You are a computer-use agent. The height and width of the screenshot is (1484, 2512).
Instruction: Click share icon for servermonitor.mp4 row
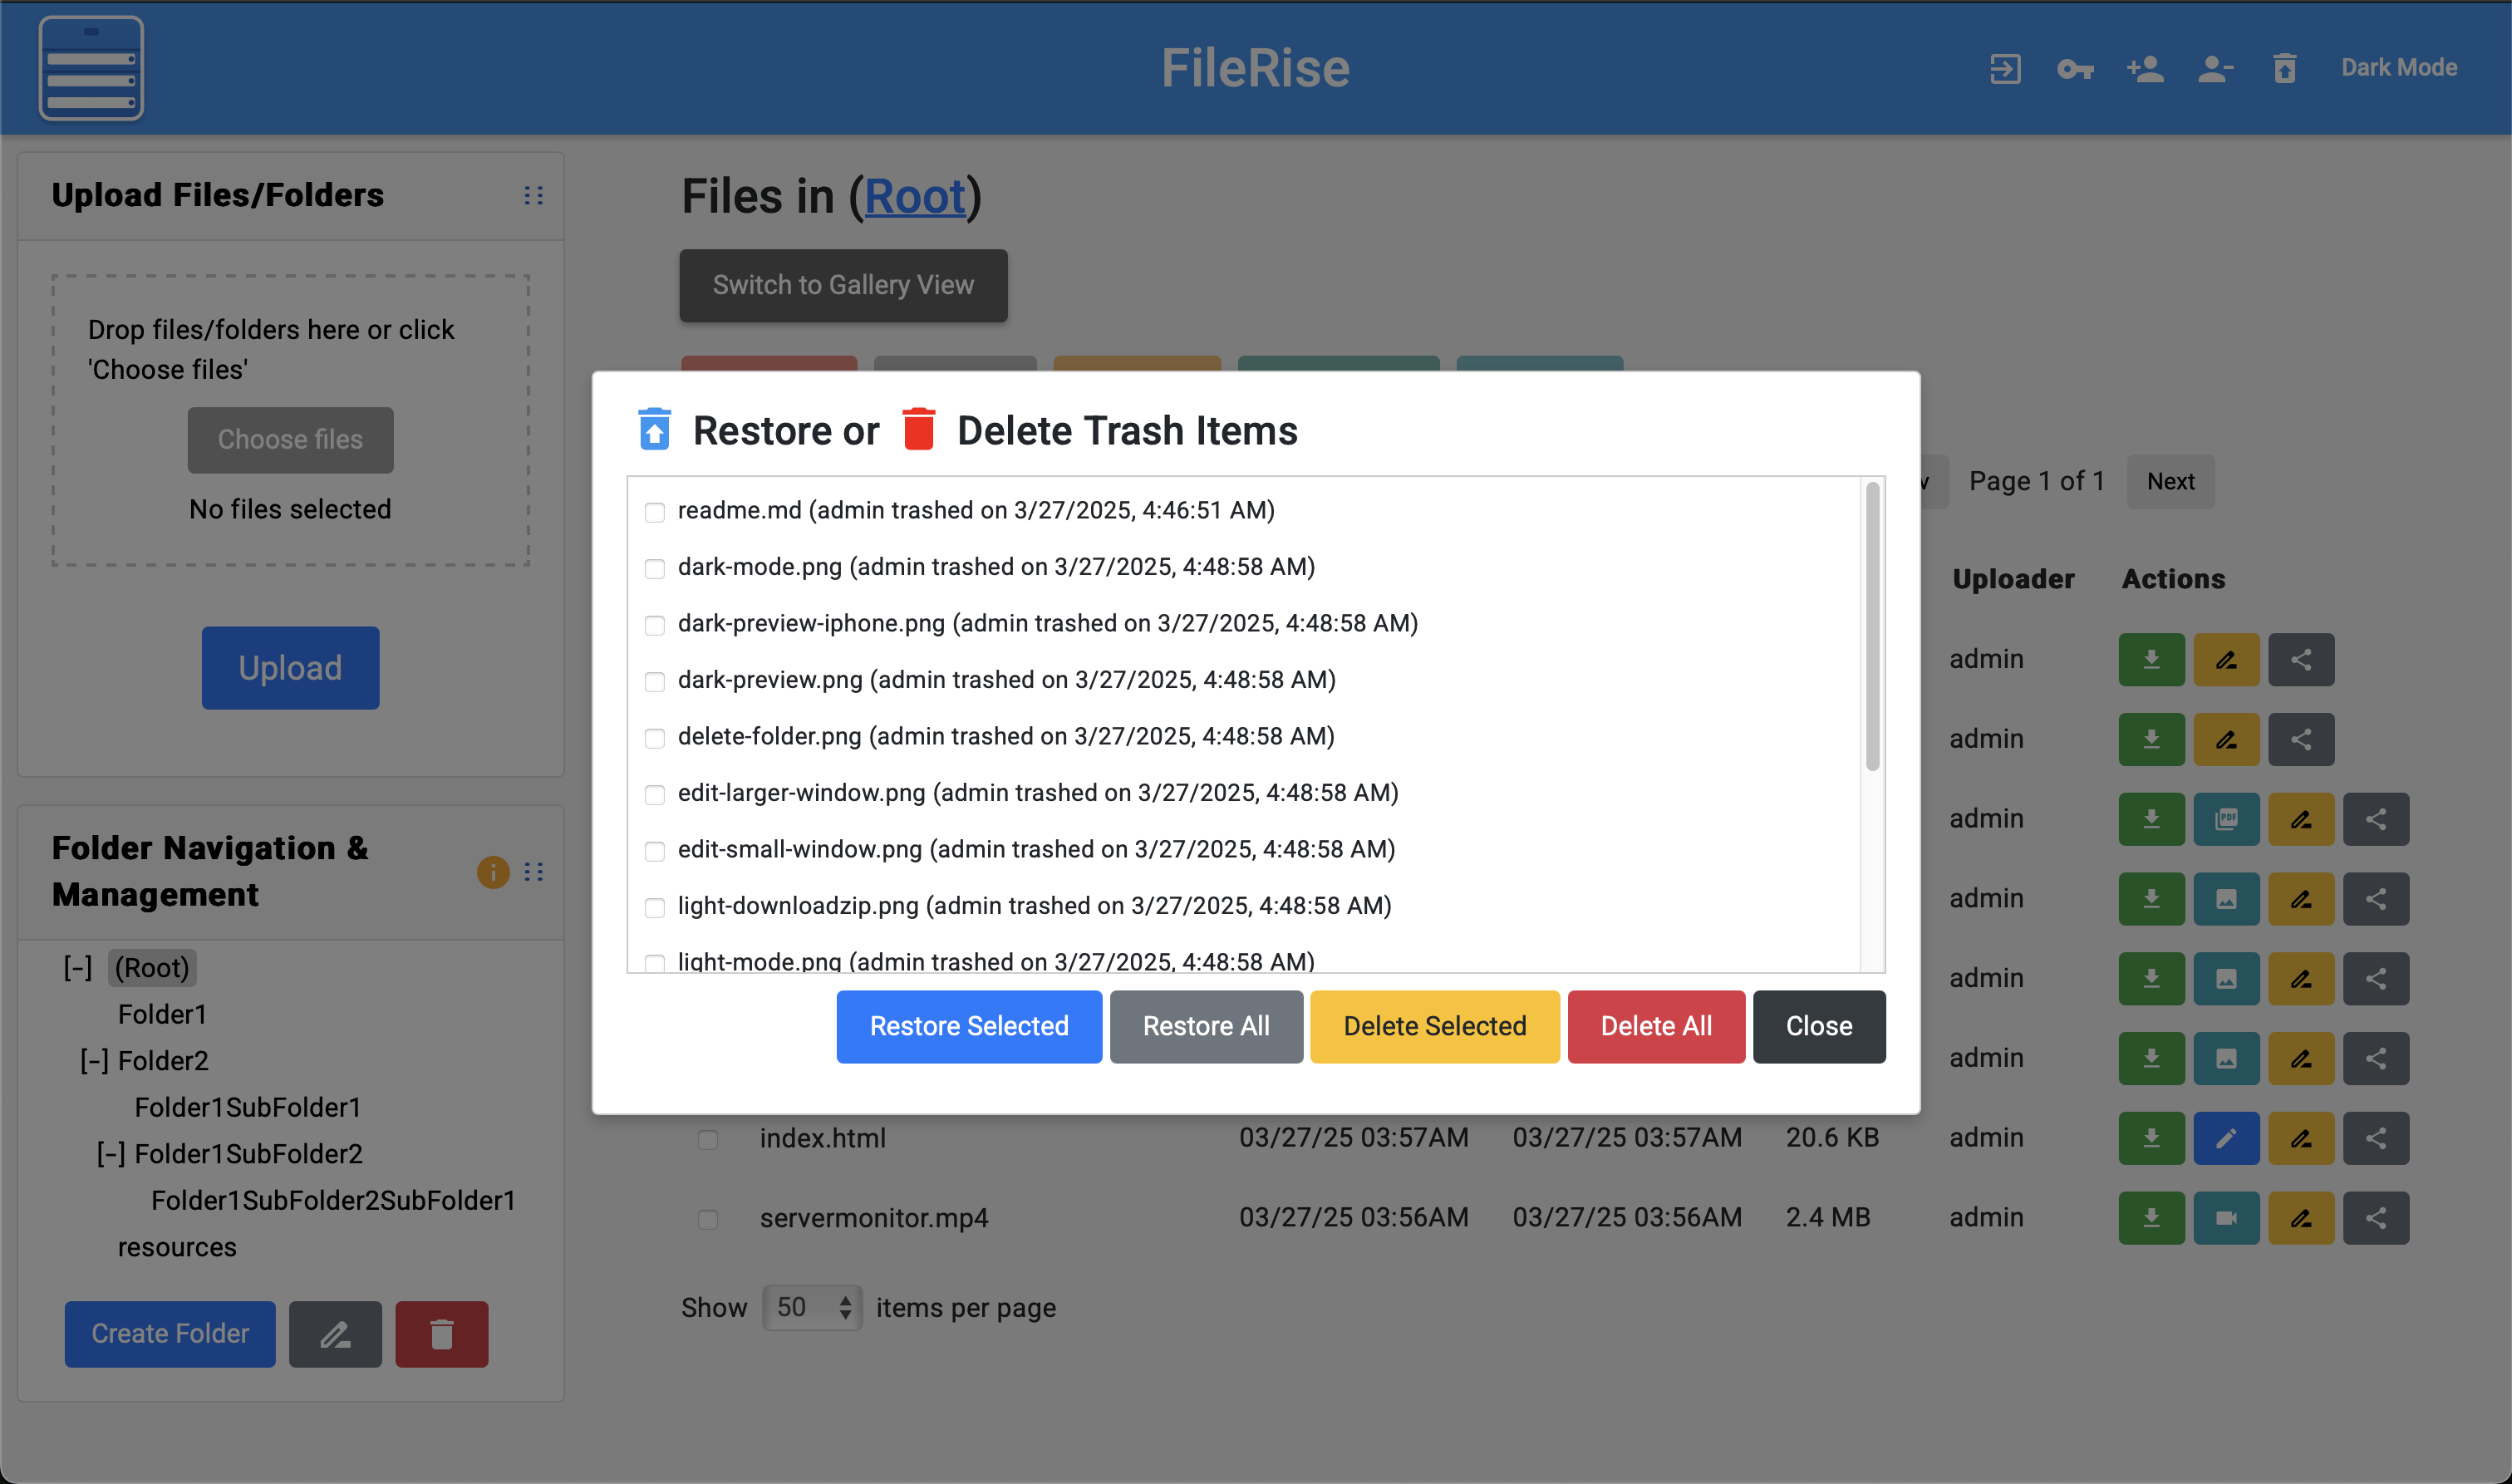[x=2376, y=1217]
